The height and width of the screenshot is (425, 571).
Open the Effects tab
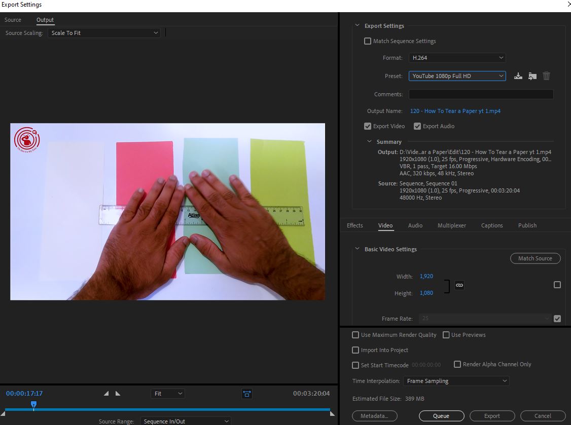tap(354, 225)
